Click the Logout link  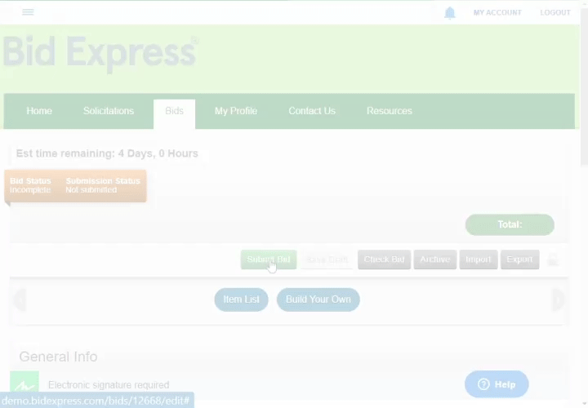[555, 13]
